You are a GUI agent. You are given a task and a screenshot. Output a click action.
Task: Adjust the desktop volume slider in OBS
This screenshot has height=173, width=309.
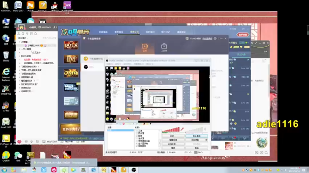pyautogui.click(x=171, y=130)
